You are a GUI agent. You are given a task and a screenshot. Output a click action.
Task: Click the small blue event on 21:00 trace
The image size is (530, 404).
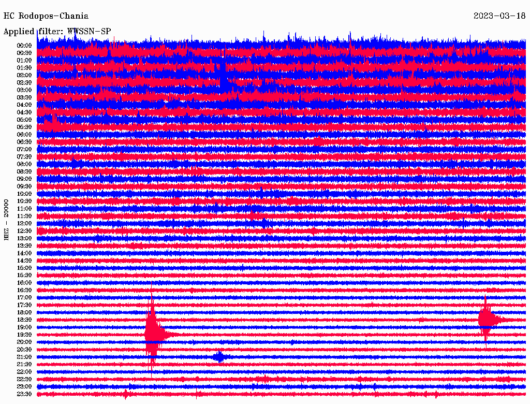pos(219,357)
